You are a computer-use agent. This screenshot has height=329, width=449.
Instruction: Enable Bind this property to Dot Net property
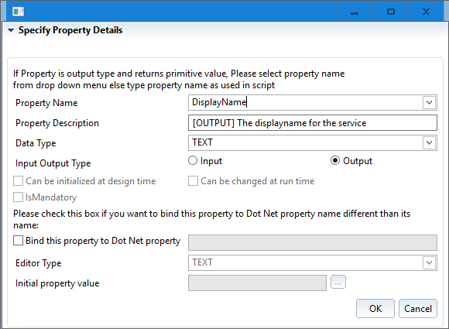[x=18, y=241]
